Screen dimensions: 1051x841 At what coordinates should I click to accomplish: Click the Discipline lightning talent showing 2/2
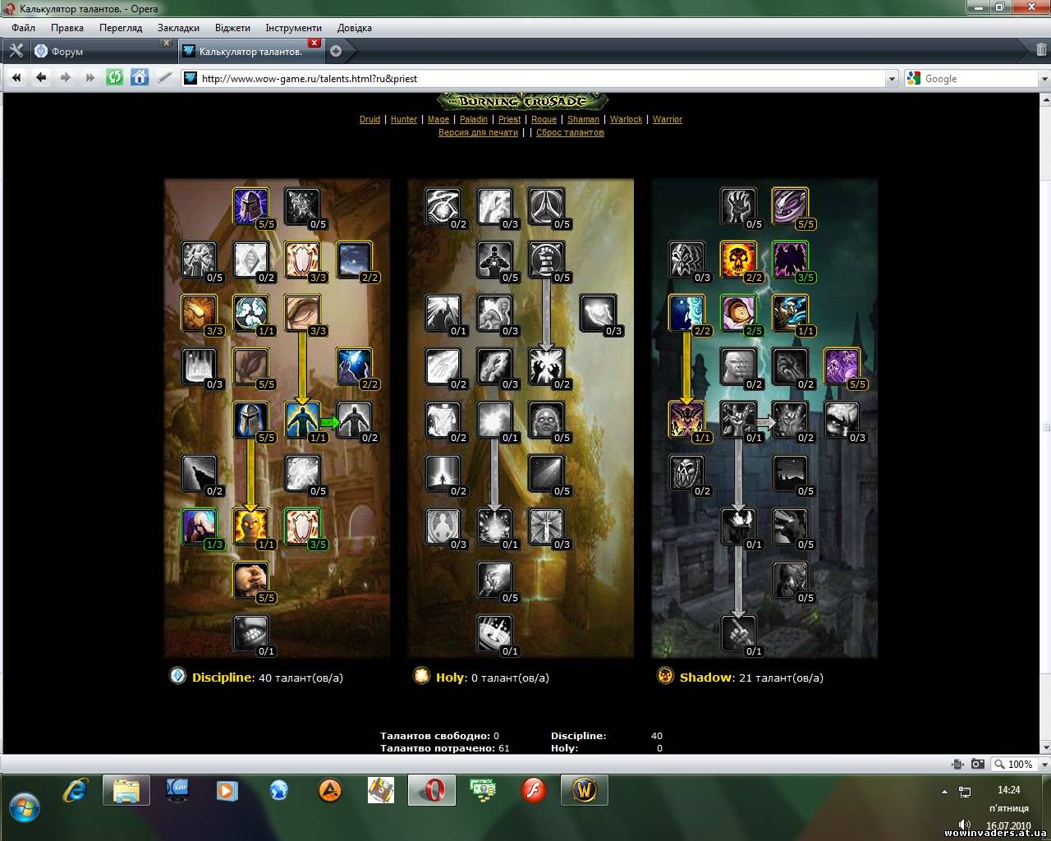point(355,366)
